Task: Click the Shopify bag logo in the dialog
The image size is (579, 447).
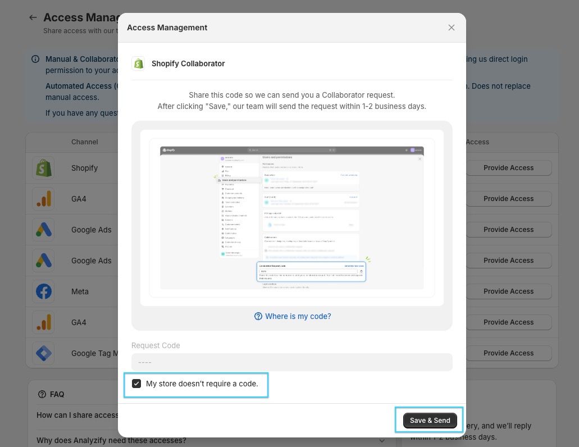Action: click(138, 63)
